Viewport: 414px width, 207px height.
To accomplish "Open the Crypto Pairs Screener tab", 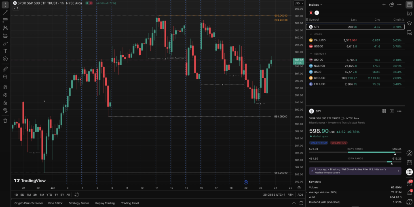I will click(29, 203).
